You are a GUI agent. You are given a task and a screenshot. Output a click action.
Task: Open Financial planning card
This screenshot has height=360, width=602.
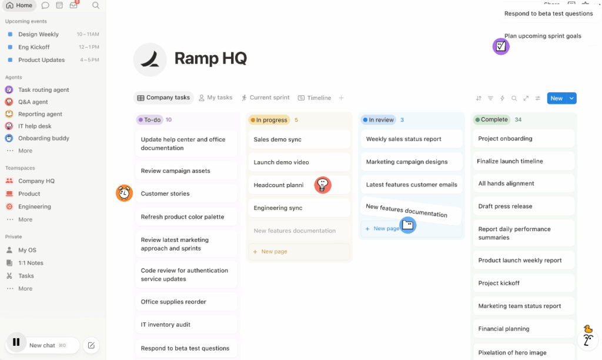click(x=524, y=329)
